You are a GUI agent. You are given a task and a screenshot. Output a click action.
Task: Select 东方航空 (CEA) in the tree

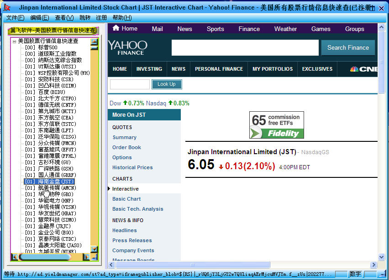click(x=49, y=118)
